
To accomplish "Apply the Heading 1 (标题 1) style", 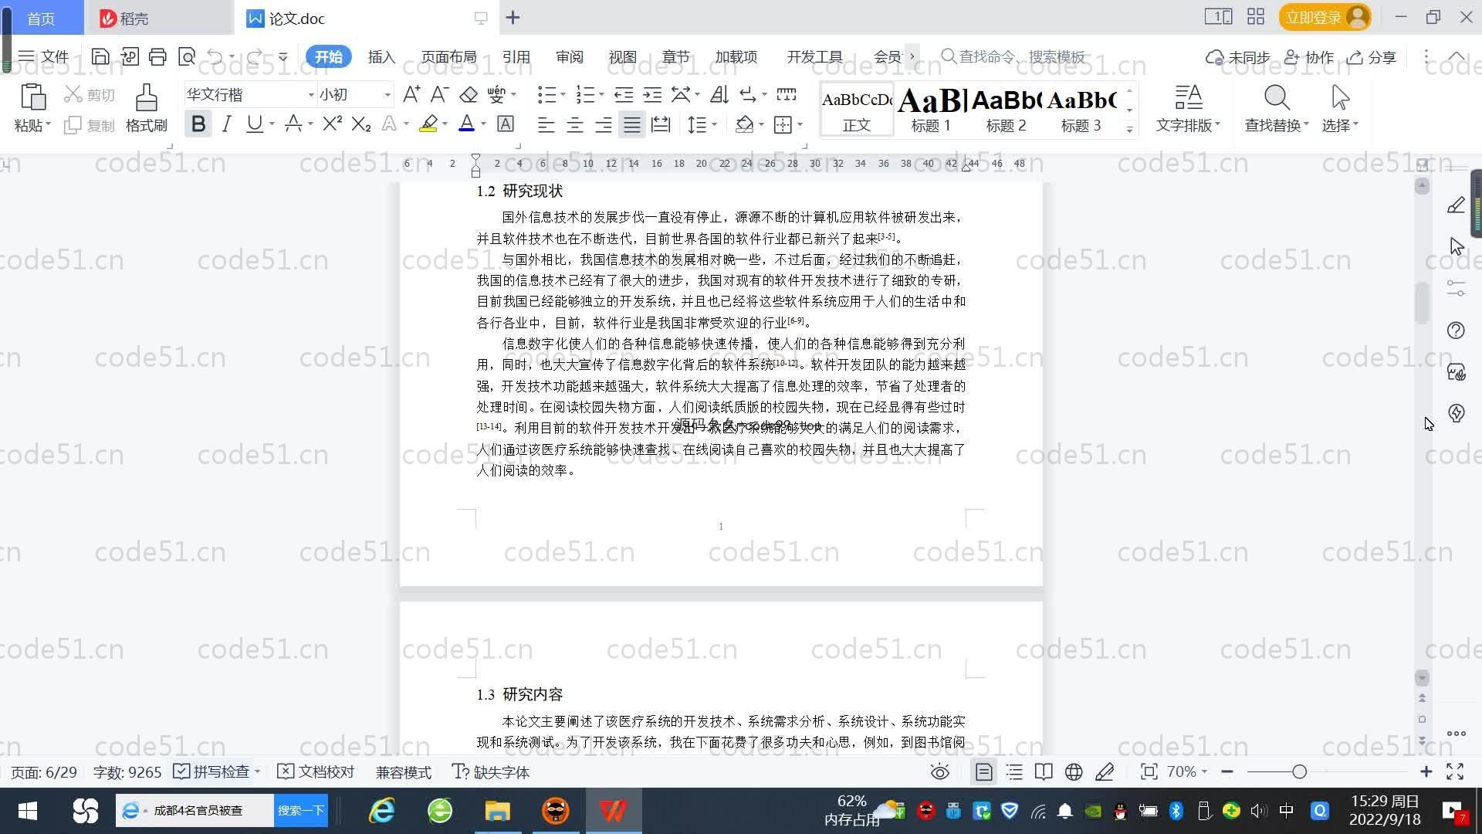I will pos(932,109).
